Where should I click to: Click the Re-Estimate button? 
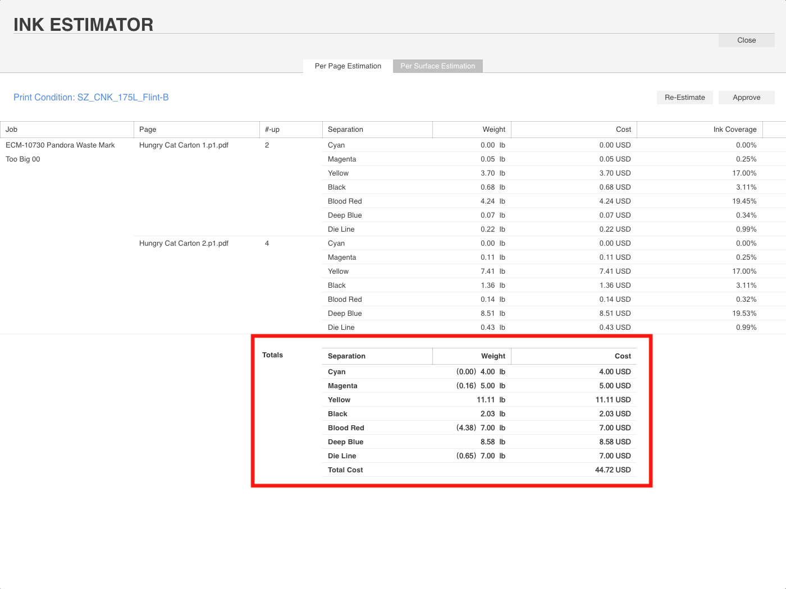point(684,98)
